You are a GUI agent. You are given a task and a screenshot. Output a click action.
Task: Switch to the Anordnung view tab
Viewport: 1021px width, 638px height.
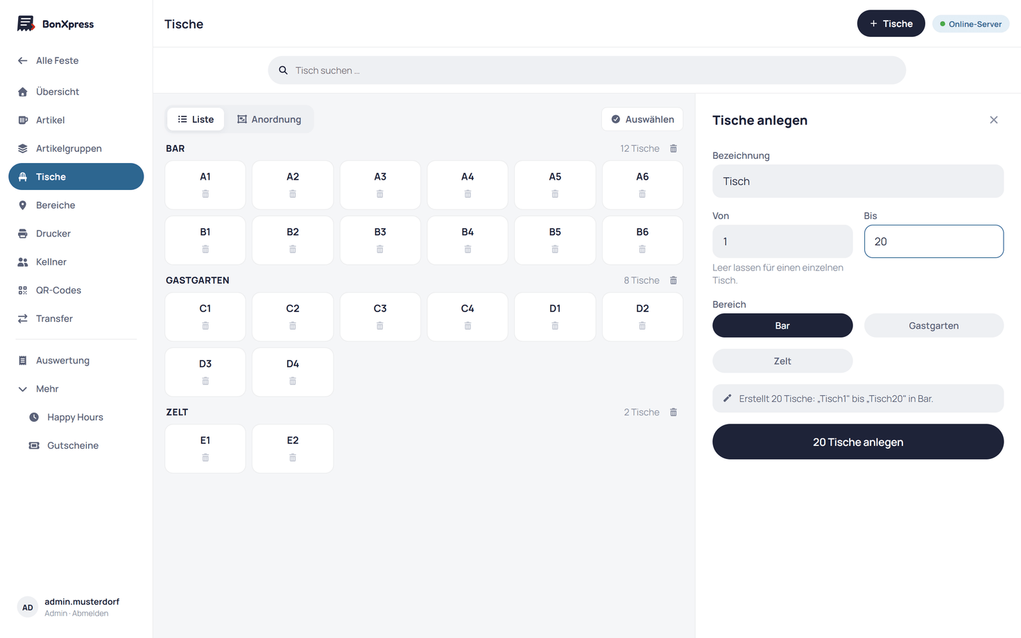pyautogui.click(x=269, y=119)
